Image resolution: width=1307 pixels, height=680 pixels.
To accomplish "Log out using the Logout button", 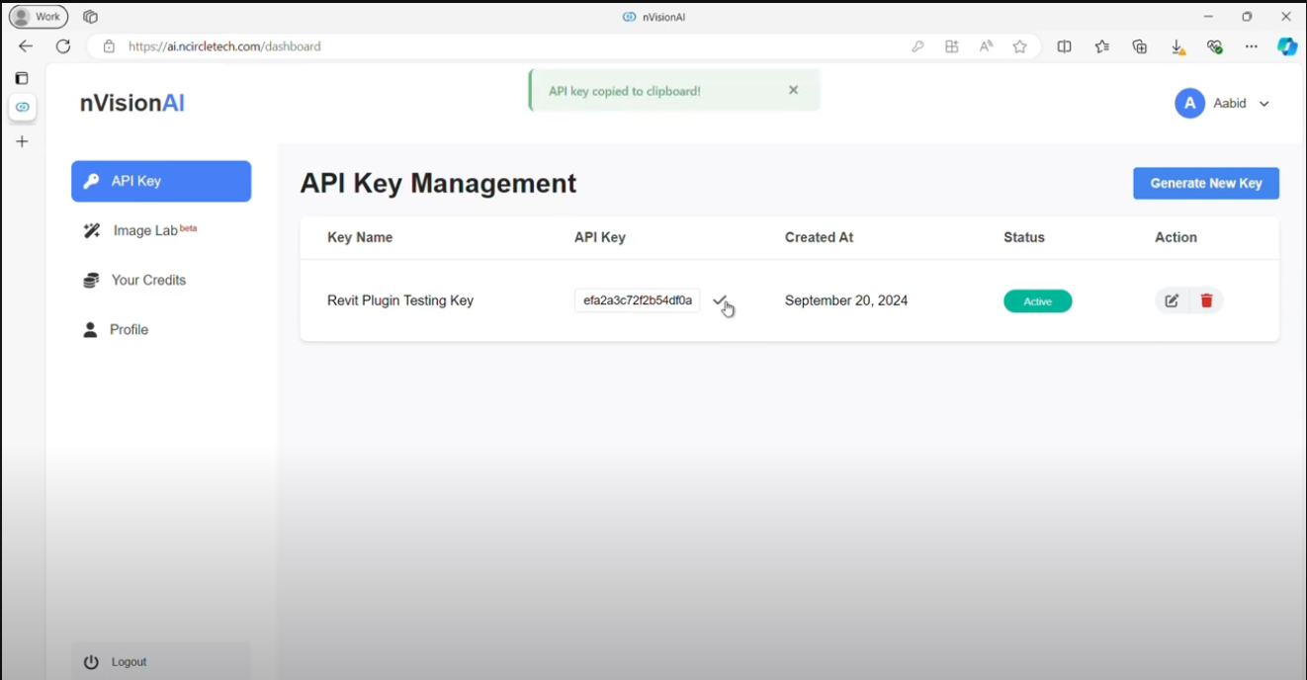I will point(161,661).
